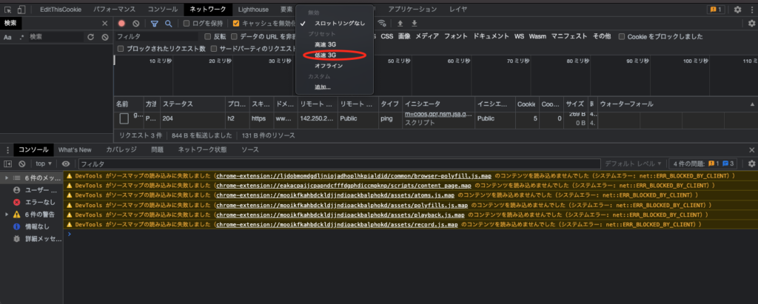Click the import HAR upload icon

click(x=401, y=24)
